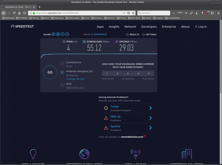
Task: Open the Enterprise menu item
Action: click(169, 26)
